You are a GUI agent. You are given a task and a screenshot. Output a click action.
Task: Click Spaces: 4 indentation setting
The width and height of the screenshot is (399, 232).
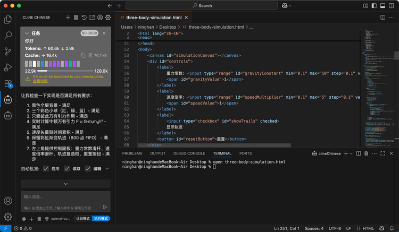tap(314, 228)
